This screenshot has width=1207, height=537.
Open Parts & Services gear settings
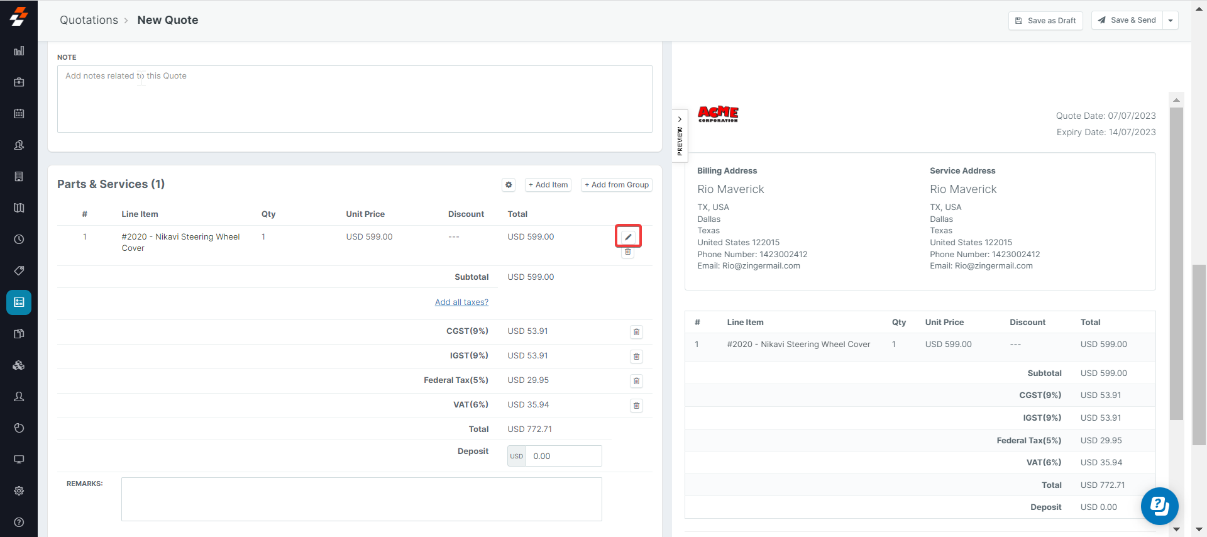click(509, 185)
